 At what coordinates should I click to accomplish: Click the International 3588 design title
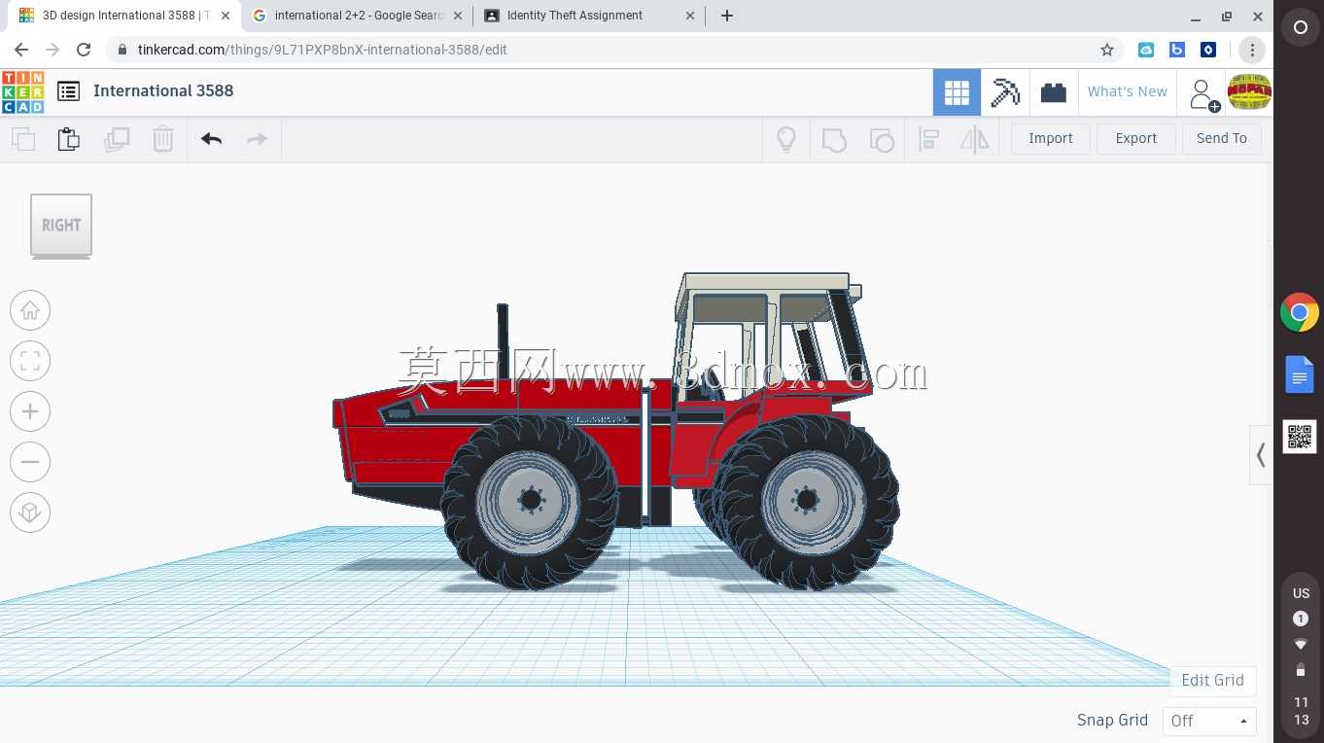pyautogui.click(x=163, y=90)
